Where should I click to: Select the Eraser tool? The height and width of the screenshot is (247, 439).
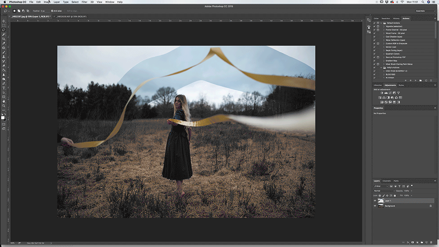pyautogui.click(x=4, y=66)
